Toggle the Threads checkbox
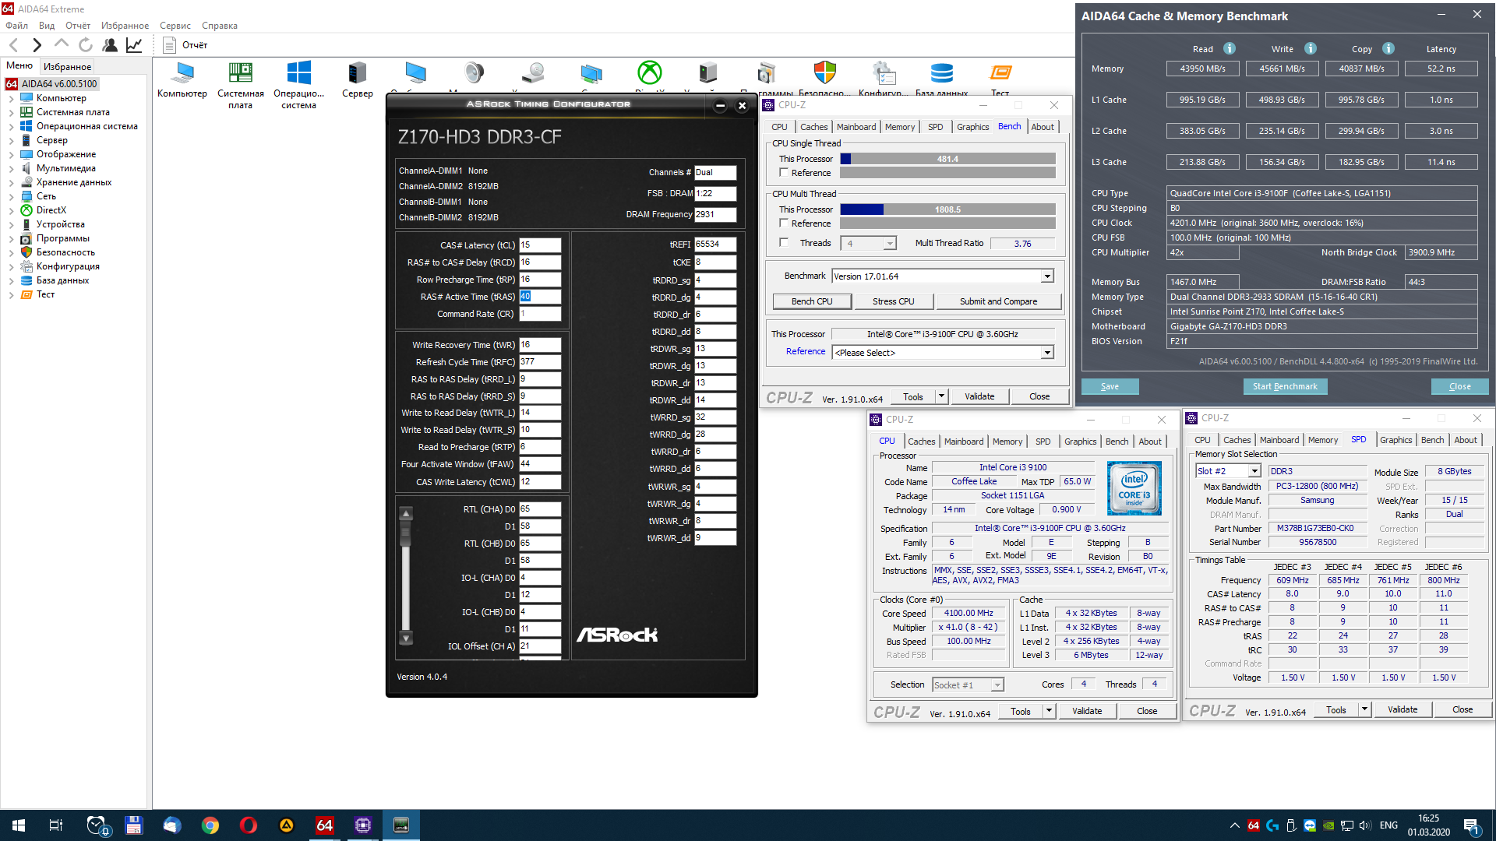1496x841 pixels. (x=784, y=243)
